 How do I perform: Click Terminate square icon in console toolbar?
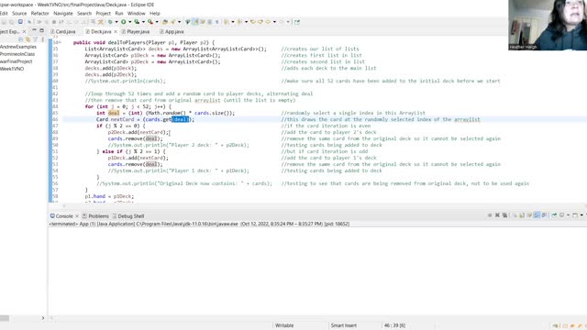[x=490, y=215]
